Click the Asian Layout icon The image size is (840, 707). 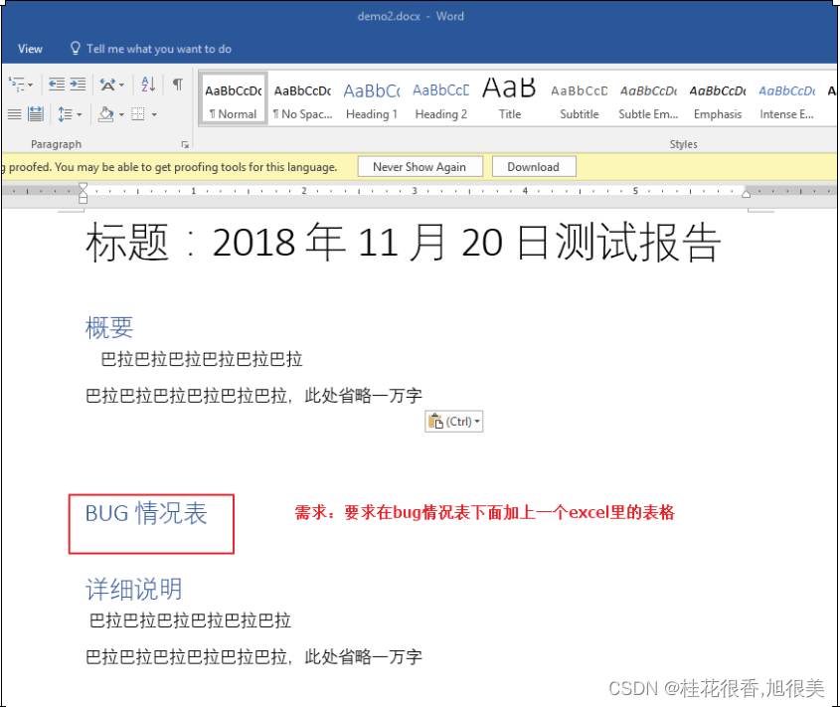tap(107, 85)
